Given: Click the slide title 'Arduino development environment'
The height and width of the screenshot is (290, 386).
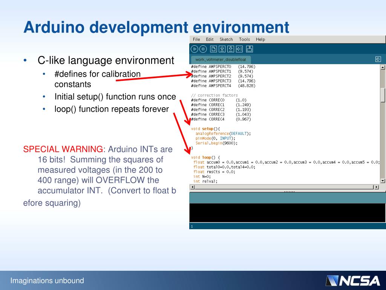Looking at the screenshot, I should (x=156, y=27).
